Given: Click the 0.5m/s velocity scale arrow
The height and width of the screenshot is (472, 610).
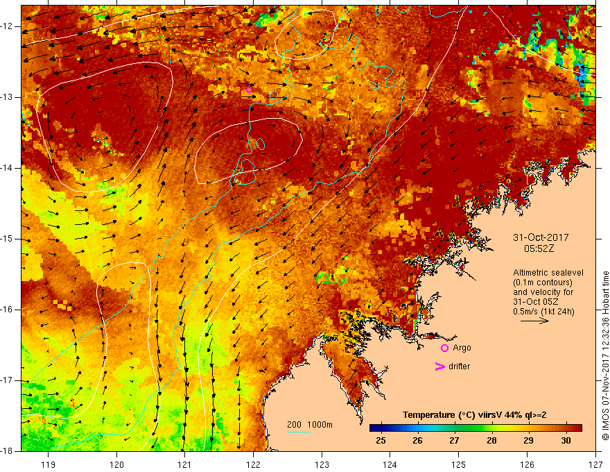Looking at the screenshot, I should 534,321.
